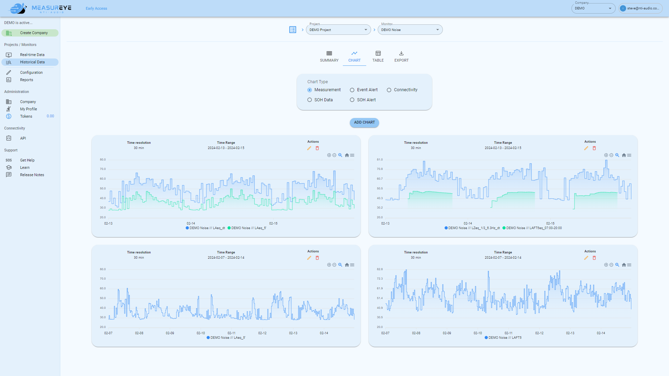Open the EXPORT tab
Image resolution: width=669 pixels, height=376 pixels.
401,56
